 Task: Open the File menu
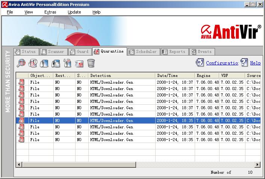(10, 12)
